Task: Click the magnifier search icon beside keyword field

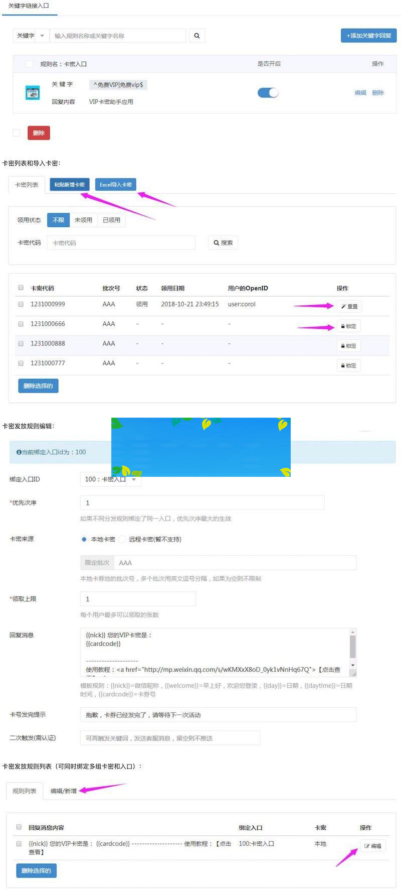Action: click(196, 36)
